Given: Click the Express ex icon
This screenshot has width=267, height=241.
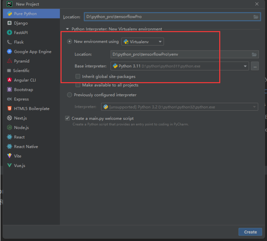Looking at the screenshot, I should pos(9,99).
